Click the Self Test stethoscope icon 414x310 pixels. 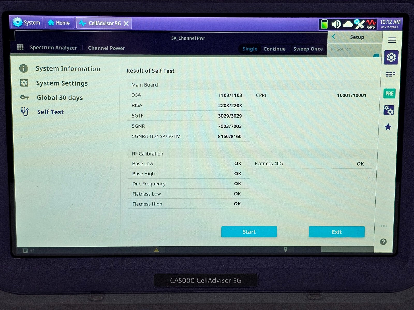[x=25, y=112]
